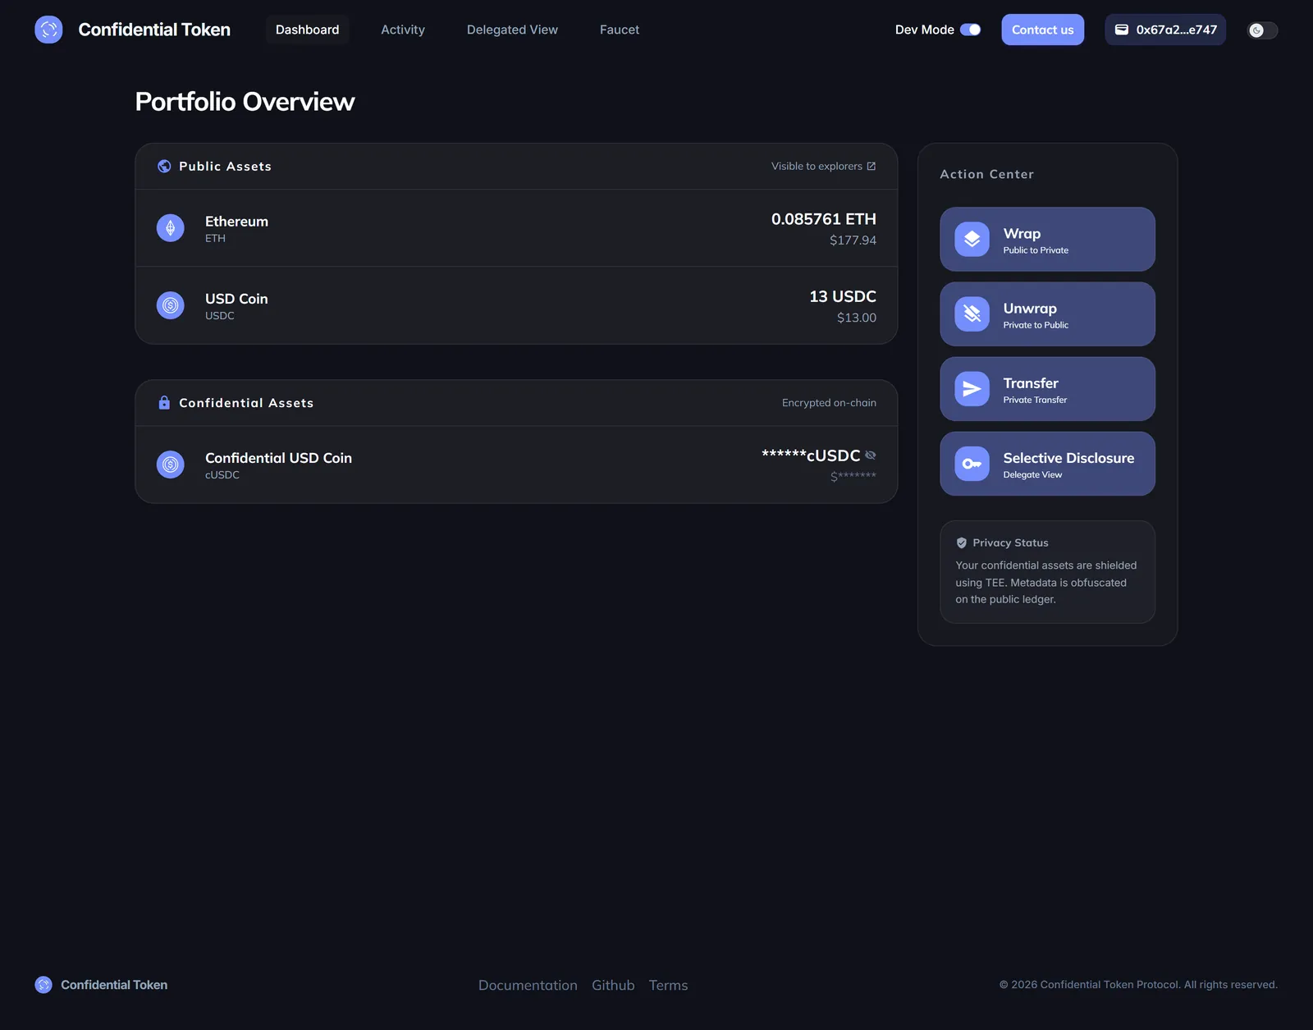Open the Dashboard tab
Image resolution: width=1313 pixels, height=1030 pixels.
(307, 30)
